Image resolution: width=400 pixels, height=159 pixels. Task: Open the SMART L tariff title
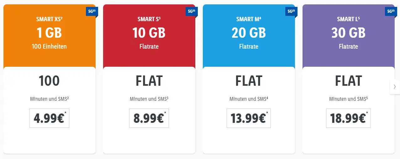click(x=348, y=19)
